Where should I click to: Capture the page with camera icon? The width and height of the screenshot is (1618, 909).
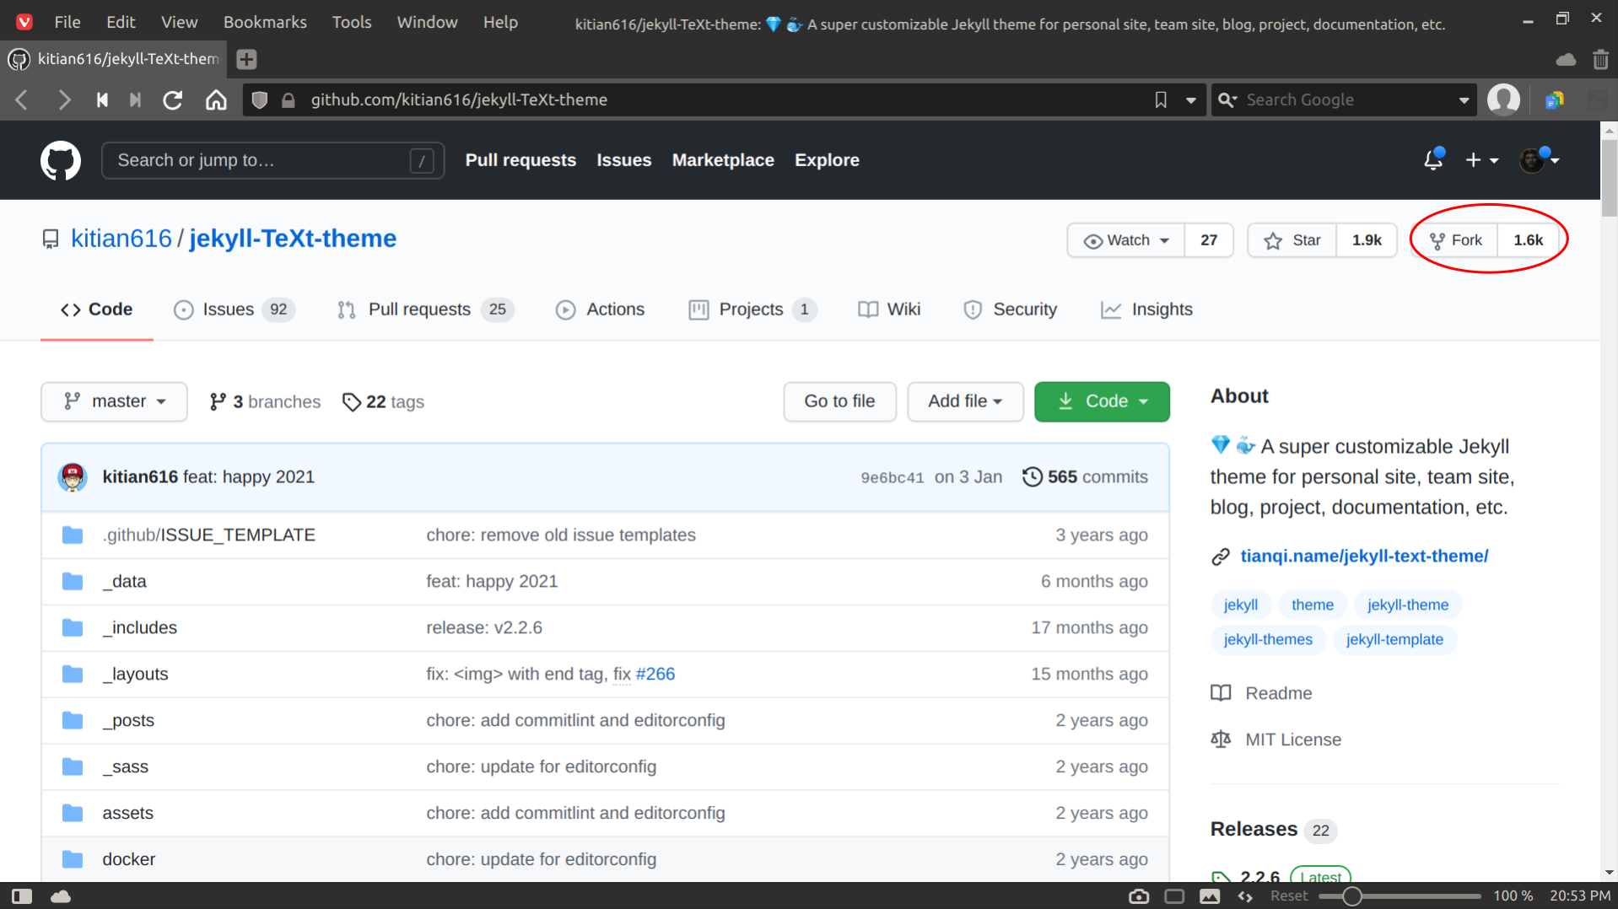1139,896
